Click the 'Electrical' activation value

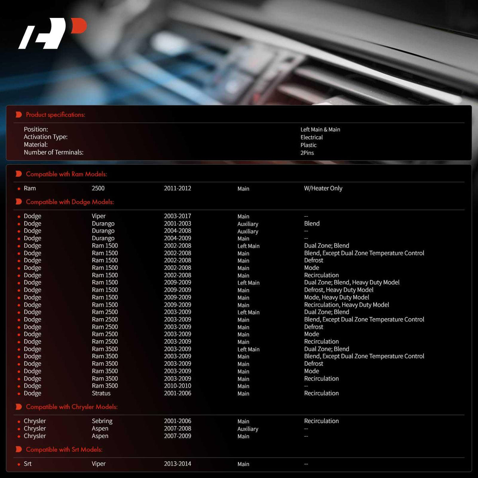(311, 137)
